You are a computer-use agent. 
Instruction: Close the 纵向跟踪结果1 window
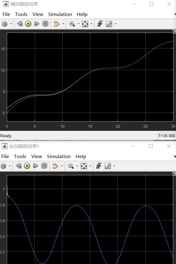point(169,146)
